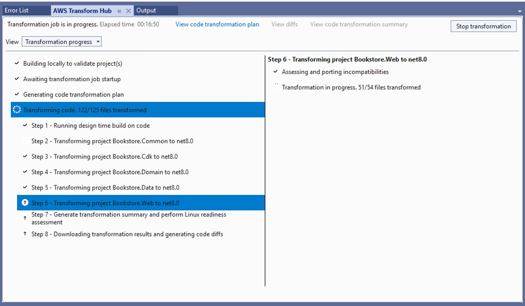Click the View diffs link
This screenshot has height=306, width=525.
pyautogui.click(x=284, y=25)
